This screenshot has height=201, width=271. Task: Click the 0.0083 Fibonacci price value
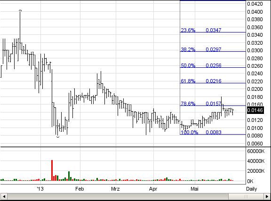(214, 132)
